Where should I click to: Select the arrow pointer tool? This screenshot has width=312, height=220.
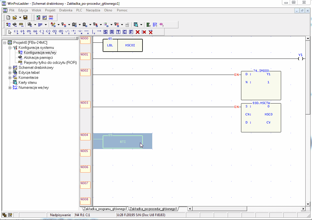click(x=10, y=32)
